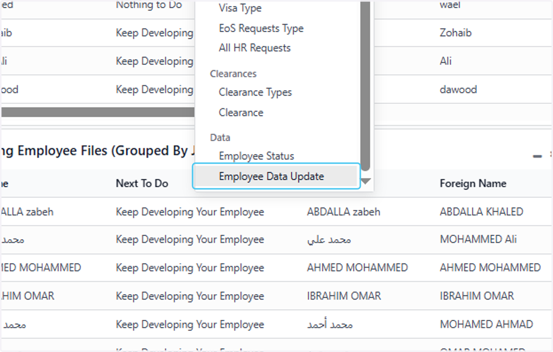The width and height of the screenshot is (553, 352).
Task: Click the Clearances section header in menu
Action: (x=233, y=74)
